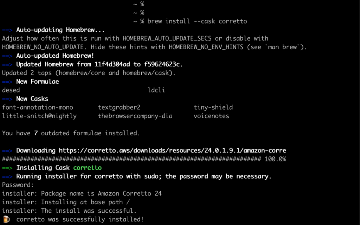Click the blue arrow before Running installer
Screen dimensions: 360x225
pos(7,176)
